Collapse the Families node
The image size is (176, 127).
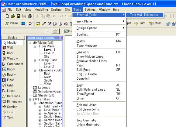coord(30,100)
